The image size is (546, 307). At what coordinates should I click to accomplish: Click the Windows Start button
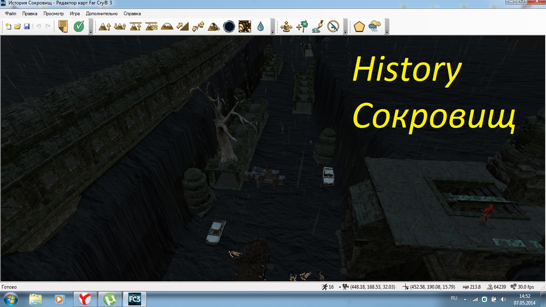point(11,299)
